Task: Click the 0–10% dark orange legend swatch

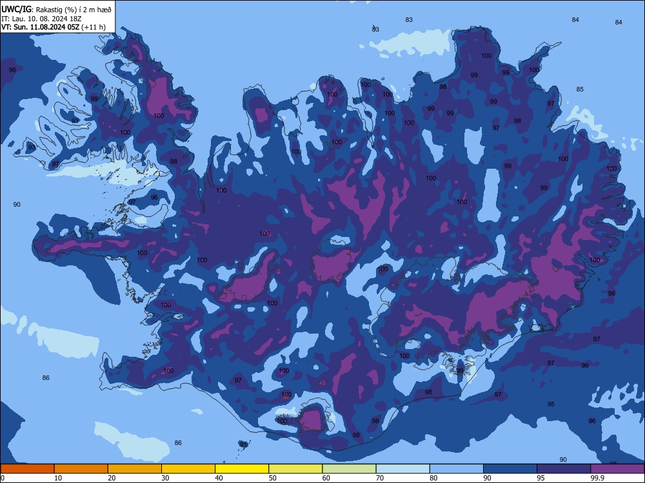Action: coord(27,469)
